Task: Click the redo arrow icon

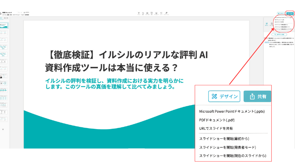Action: pyautogui.click(x=21, y=13)
